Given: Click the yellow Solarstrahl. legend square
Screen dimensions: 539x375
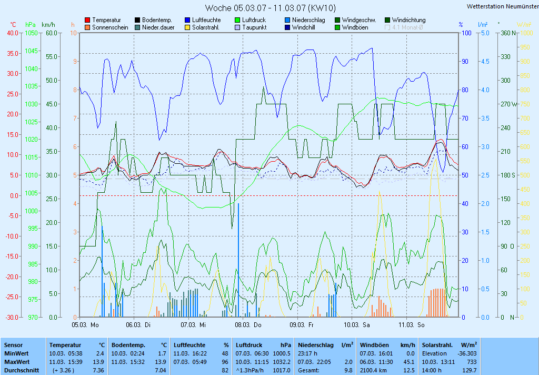Looking at the screenshot, I should [x=188, y=27].
